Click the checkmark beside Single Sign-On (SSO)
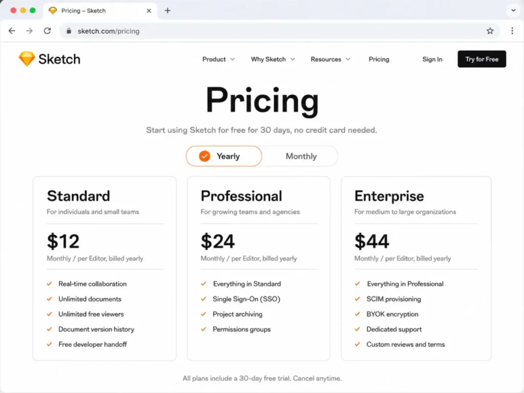Image resolution: width=524 pixels, height=393 pixels. (x=204, y=299)
